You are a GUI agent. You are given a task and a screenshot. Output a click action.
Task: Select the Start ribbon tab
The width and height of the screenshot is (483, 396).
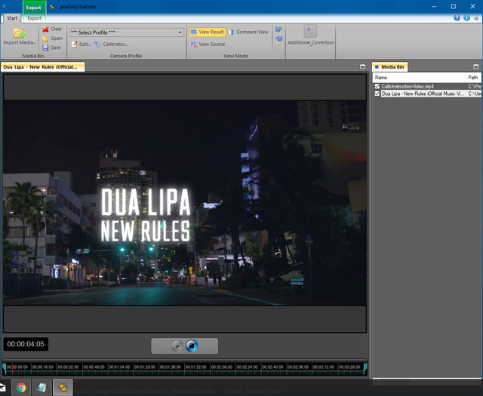[12, 18]
